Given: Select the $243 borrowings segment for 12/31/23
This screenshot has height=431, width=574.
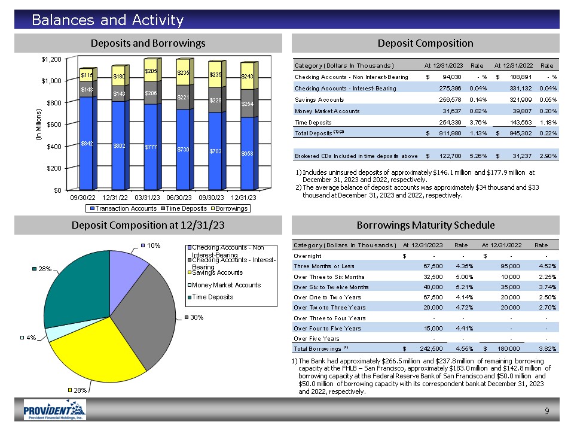Looking at the screenshot, I should pos(247,76).
